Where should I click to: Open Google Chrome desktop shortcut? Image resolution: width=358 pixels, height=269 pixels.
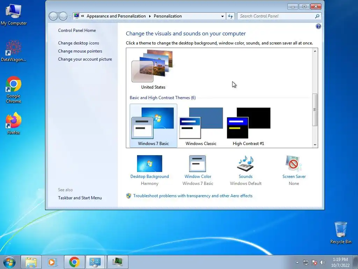[14, 90]
